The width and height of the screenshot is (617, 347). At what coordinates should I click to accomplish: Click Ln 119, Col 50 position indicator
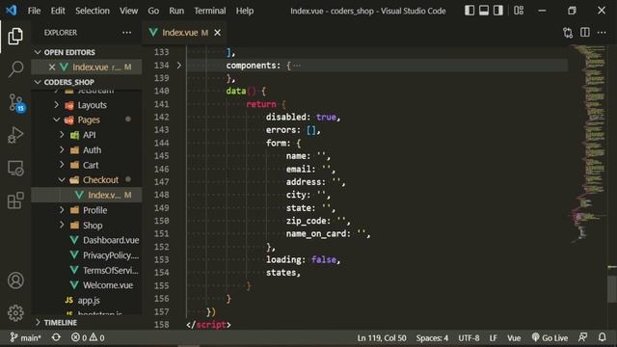click(382, 338)
